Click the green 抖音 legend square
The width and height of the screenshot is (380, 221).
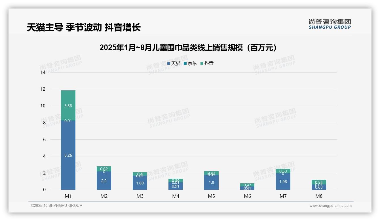[202, 63]
